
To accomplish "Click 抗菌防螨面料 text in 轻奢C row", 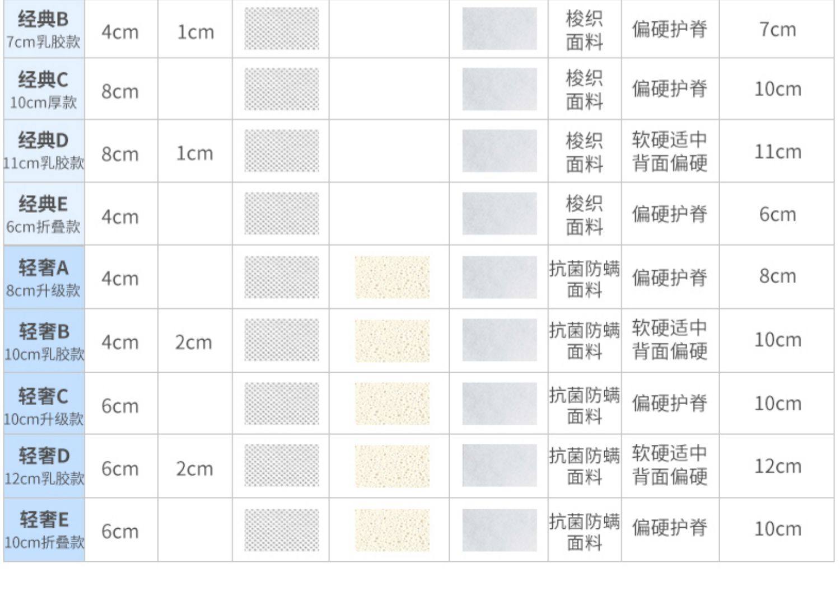I will tap(584, 405).
